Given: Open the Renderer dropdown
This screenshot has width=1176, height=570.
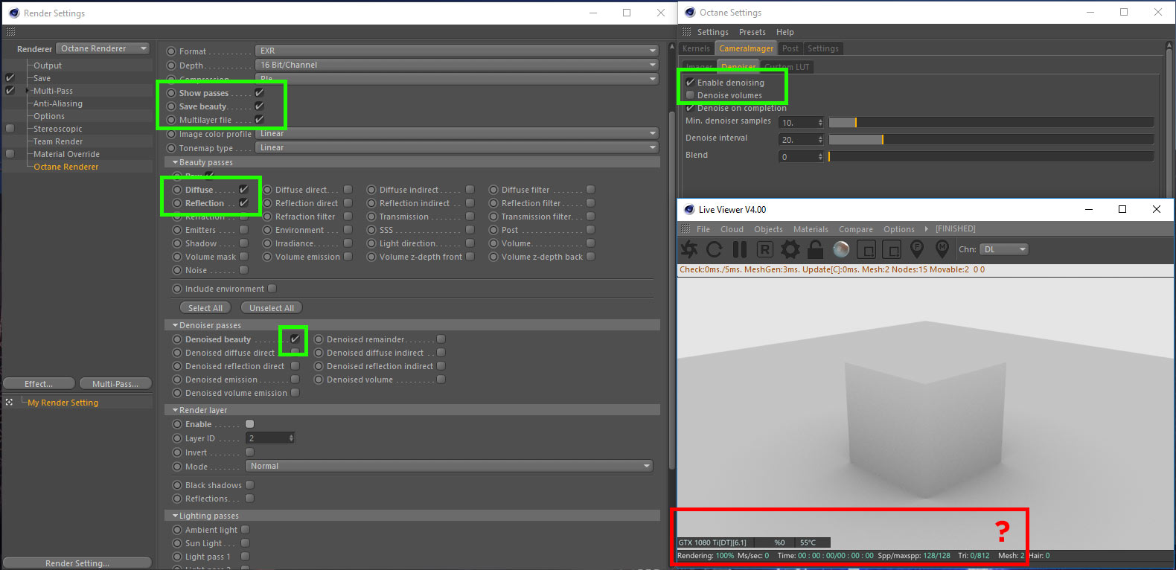Looking at the screenshot, I should [x=103, y=48].
